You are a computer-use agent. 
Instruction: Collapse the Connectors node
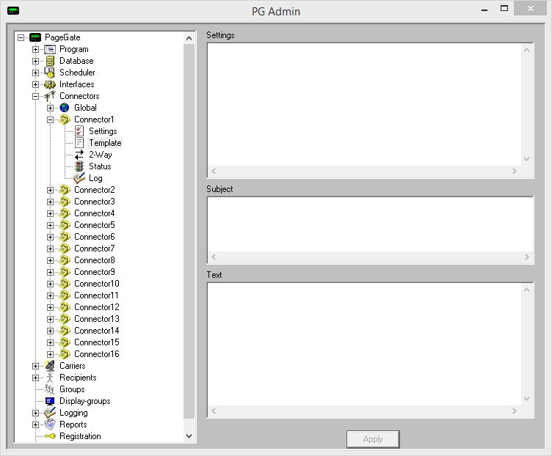click(35, 96)
